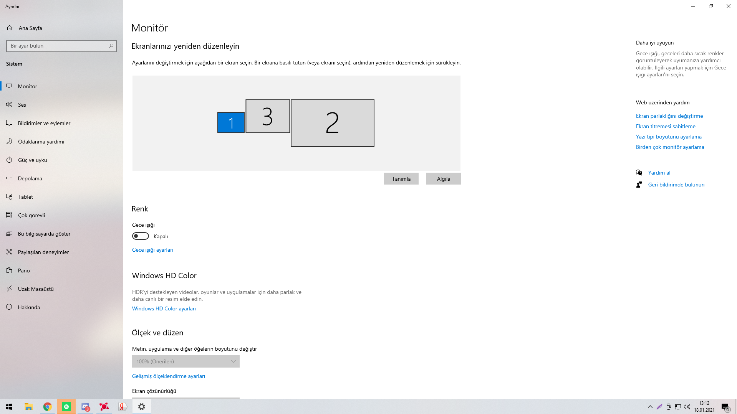This screenshot has width=737, height=414.
Task: Open Ekran parlaklığını değiştirme help link
Action: (669, 116)
